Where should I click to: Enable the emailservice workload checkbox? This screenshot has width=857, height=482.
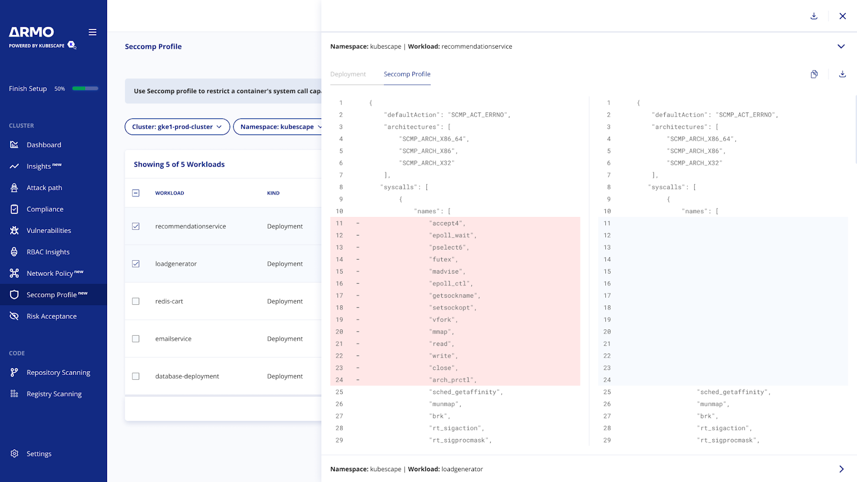pos(136,338)
